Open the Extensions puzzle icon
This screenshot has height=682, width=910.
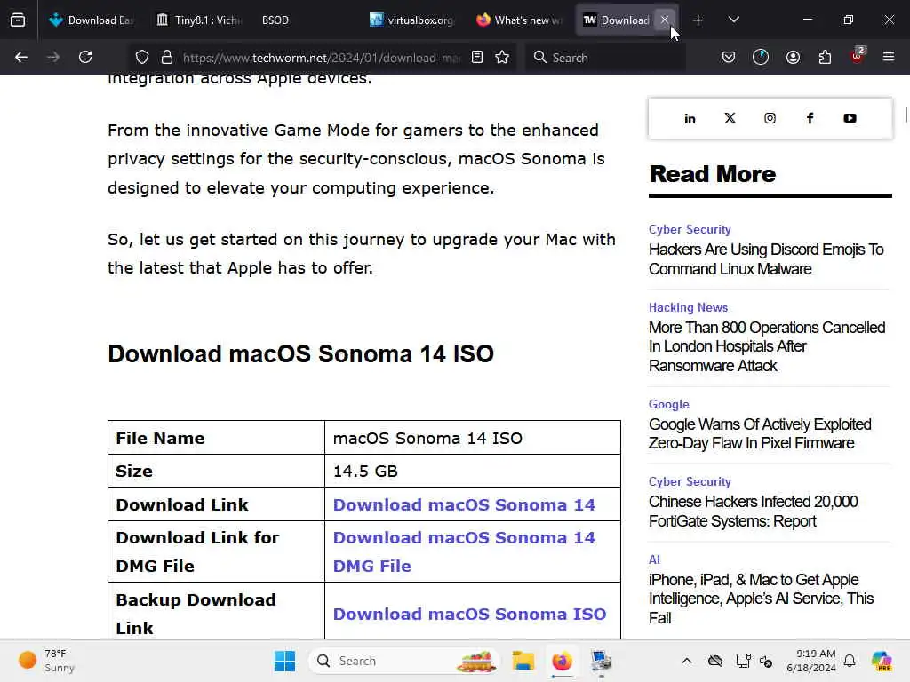tap(825, 57)
